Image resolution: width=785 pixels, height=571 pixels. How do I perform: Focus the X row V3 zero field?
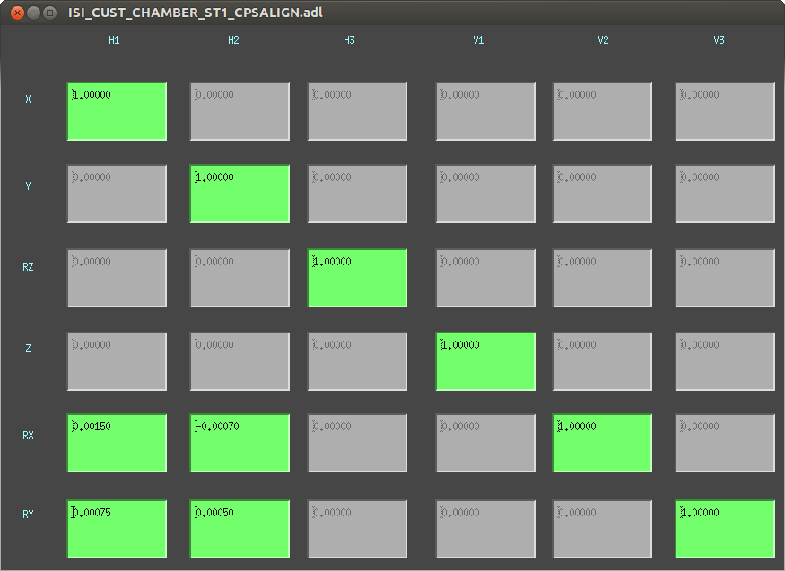coord(725,111)
